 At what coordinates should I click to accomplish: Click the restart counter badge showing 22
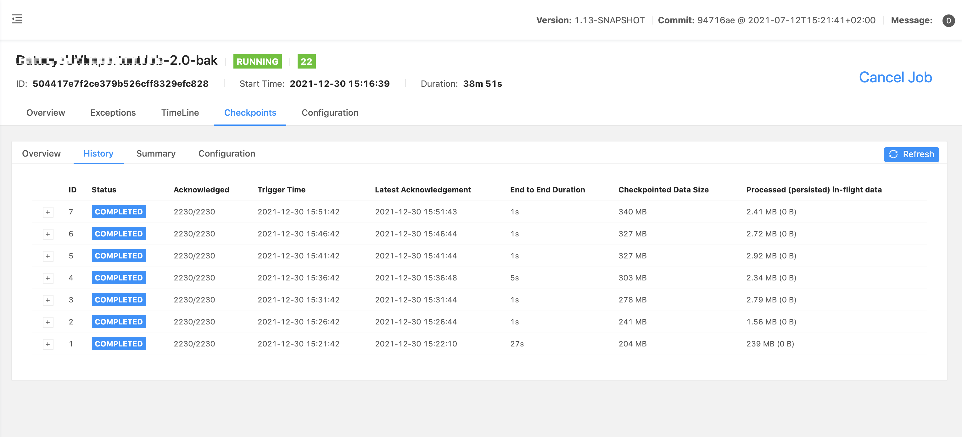click(x=306, y=61)
